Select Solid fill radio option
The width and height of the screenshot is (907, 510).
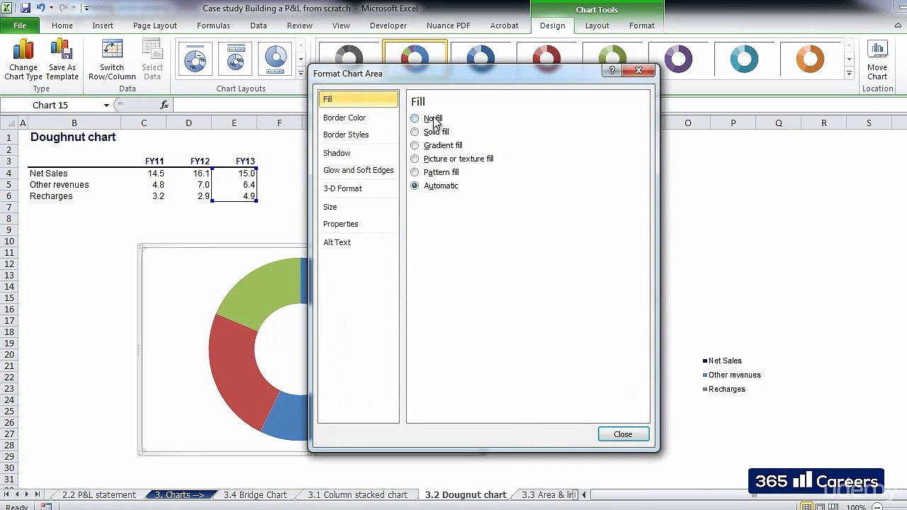415,132
